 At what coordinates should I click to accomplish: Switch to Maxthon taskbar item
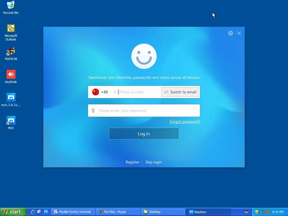point(208,212)
